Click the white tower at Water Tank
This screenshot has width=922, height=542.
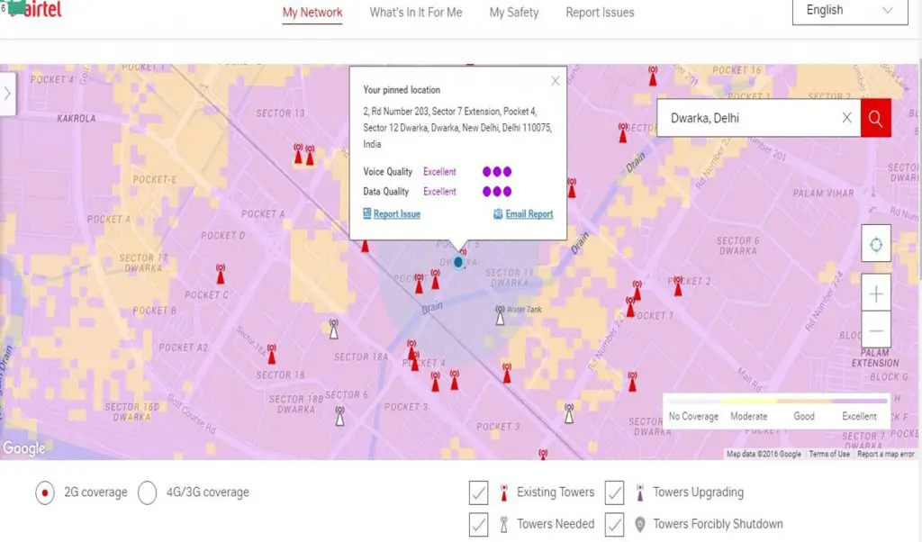point(500,314)
